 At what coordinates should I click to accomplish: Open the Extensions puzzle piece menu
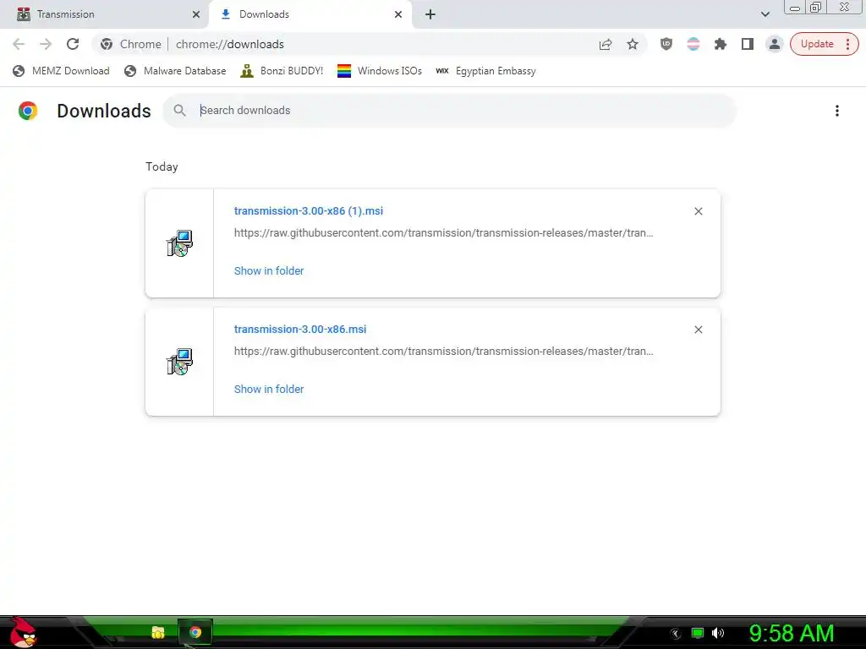721,44
